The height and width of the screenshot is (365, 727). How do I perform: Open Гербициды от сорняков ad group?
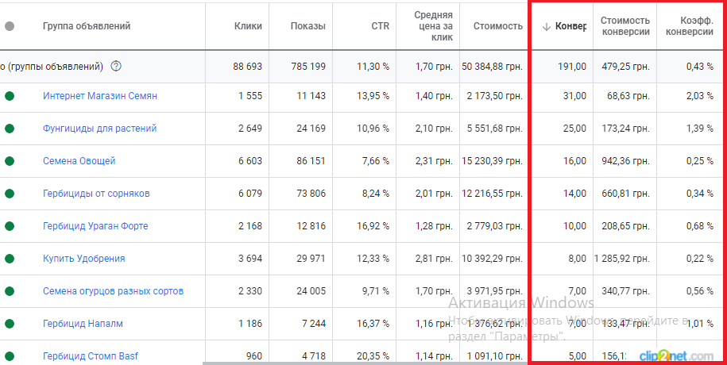coord(96,193)
